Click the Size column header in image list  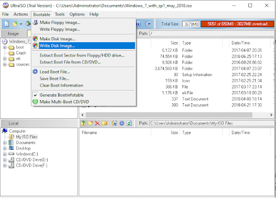tap(165, 43)
